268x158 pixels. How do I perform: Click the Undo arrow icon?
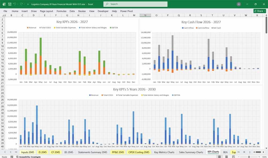tap(14, 4)
